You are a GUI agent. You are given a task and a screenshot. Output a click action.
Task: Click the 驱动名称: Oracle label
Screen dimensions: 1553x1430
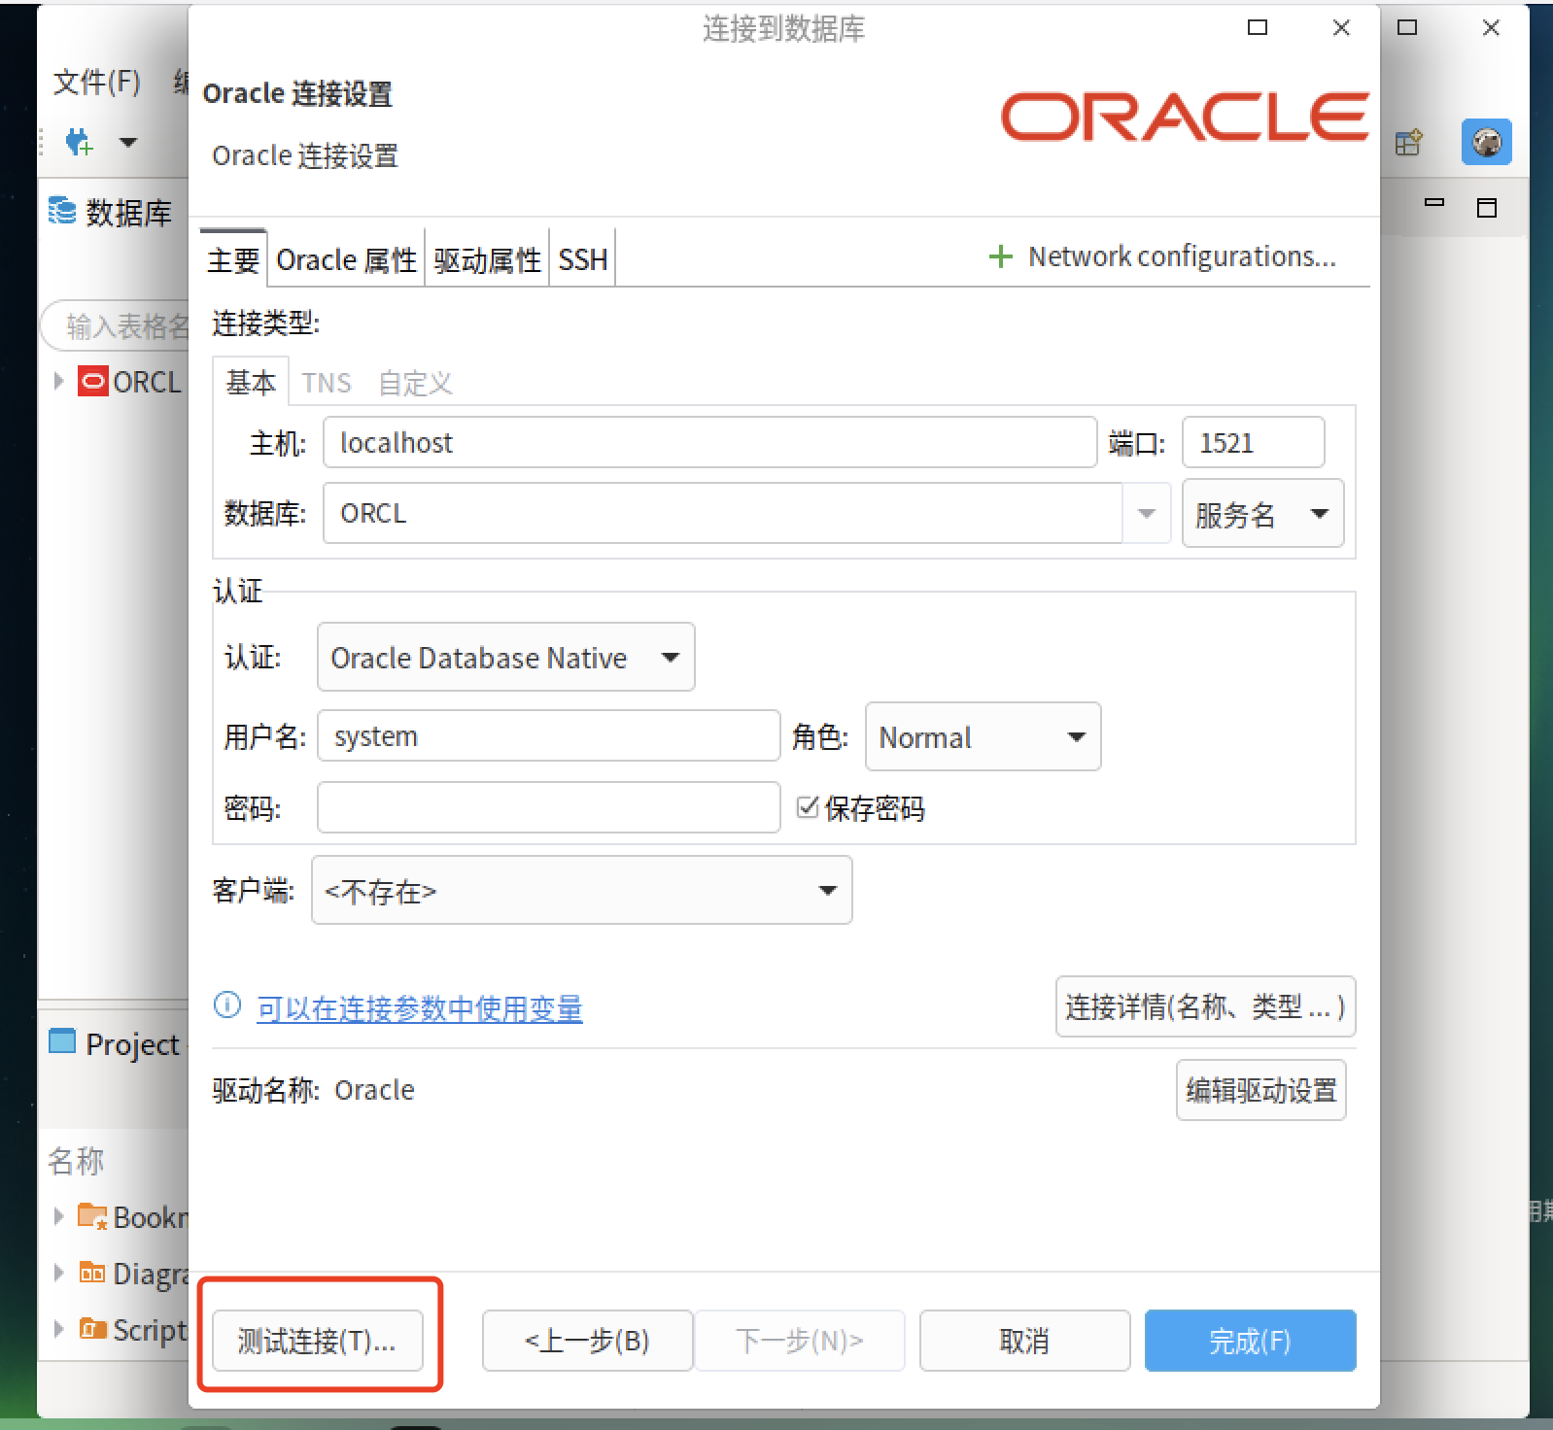click(x=313, y=1090)
